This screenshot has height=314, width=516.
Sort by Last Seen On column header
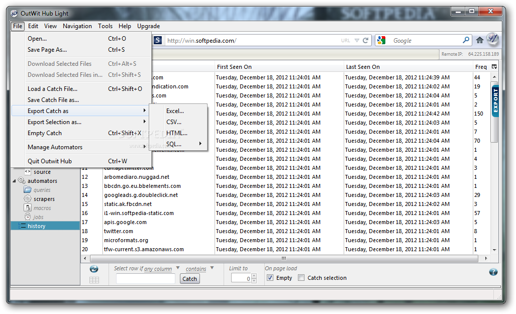click(408, 67)
